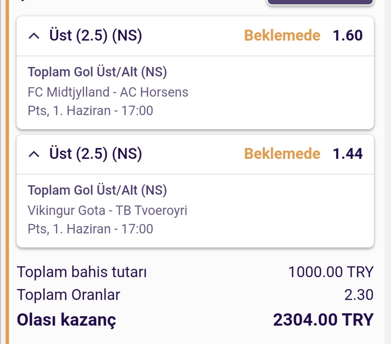Click the 1.44 odds value
The width and height of the screenshot is (391, 344).
tap(348, 154)
